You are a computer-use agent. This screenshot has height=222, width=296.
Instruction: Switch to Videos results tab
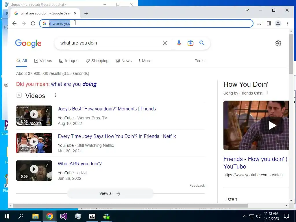[x=43, y=61]
